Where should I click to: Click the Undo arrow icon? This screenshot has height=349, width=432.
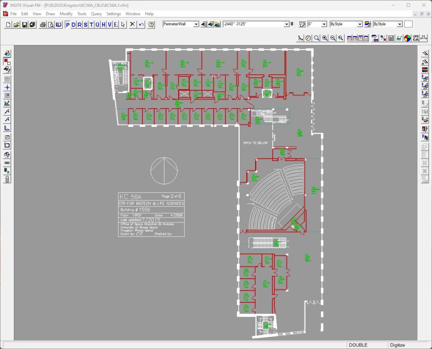point(141,25)
